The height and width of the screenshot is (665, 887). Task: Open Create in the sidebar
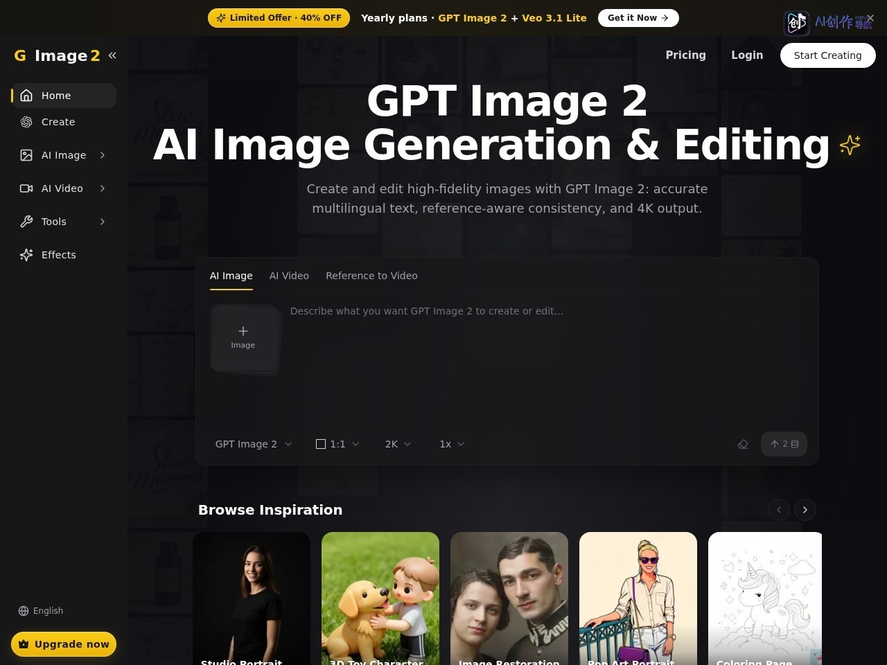click(x=64, y=122)
